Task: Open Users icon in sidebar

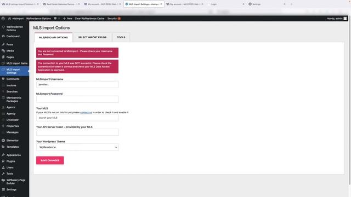Action: click(x=3, y=167)
